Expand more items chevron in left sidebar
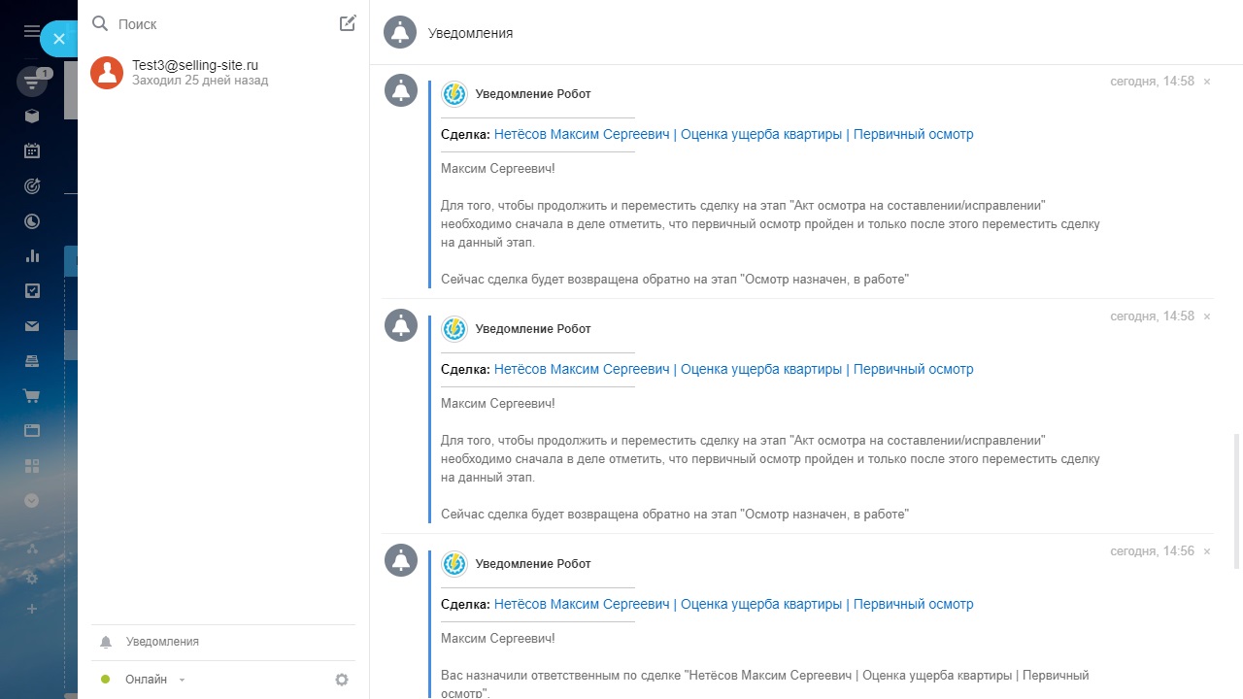The image size is (1243, 699). pyautogui.click(x=32, y=501)
